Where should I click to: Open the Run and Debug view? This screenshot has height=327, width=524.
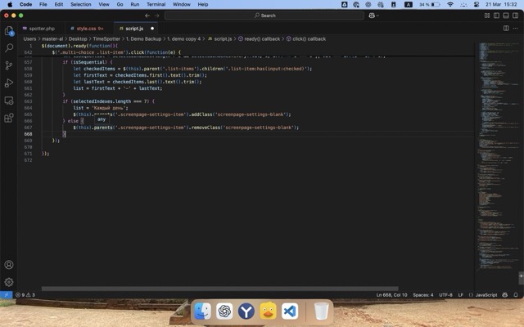coord(9,83)
